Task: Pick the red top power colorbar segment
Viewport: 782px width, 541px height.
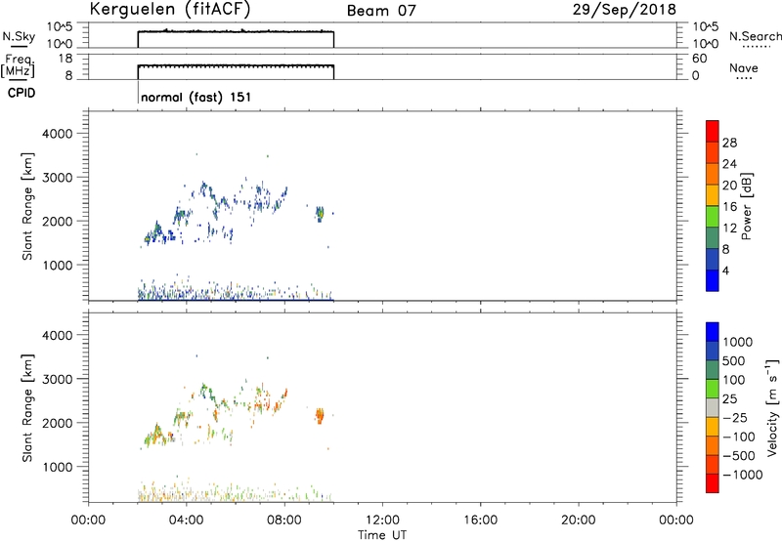Action: coord(713,131)
